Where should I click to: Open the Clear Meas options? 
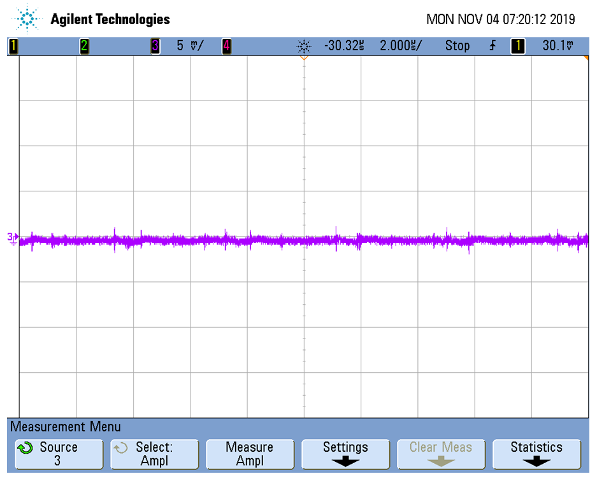[x=441, y=454]
